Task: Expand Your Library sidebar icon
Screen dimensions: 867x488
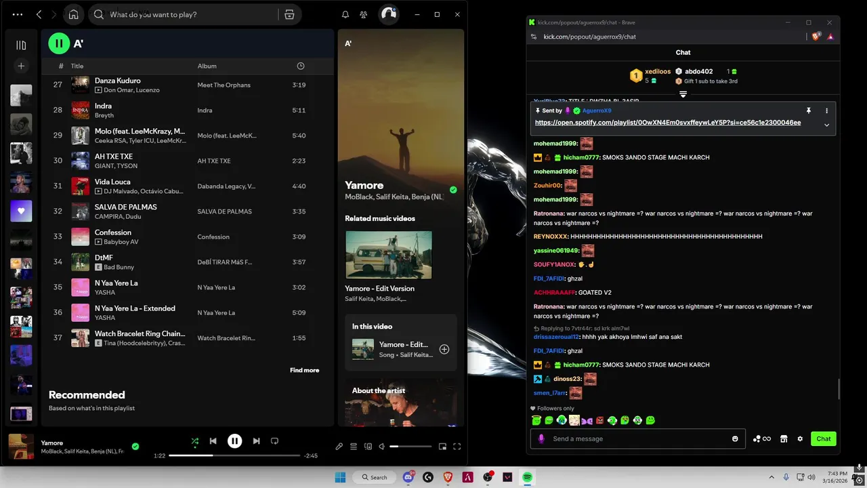Action: [21, 45]
